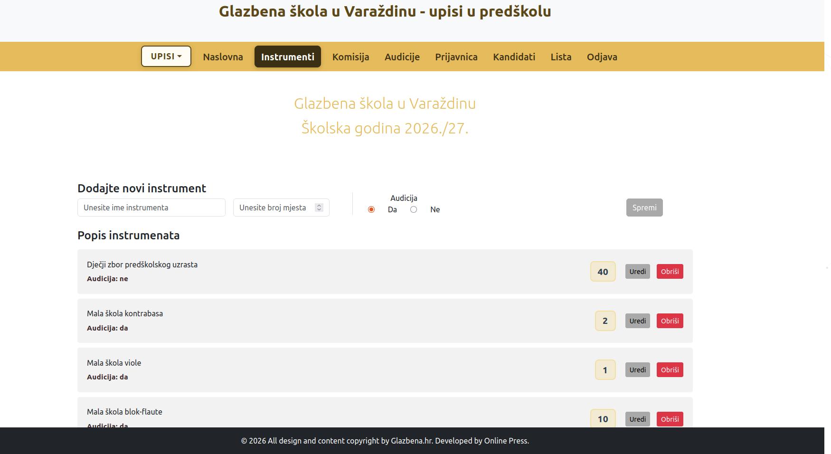View the Kandidati section
Viewport: 831px width, 454px height.
(514, 57)
